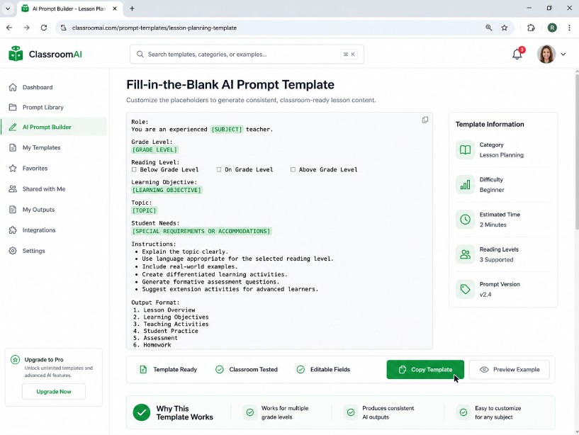Click the Difficulty bar chart icon
The image size is (579, 435).
pos(465,185)
